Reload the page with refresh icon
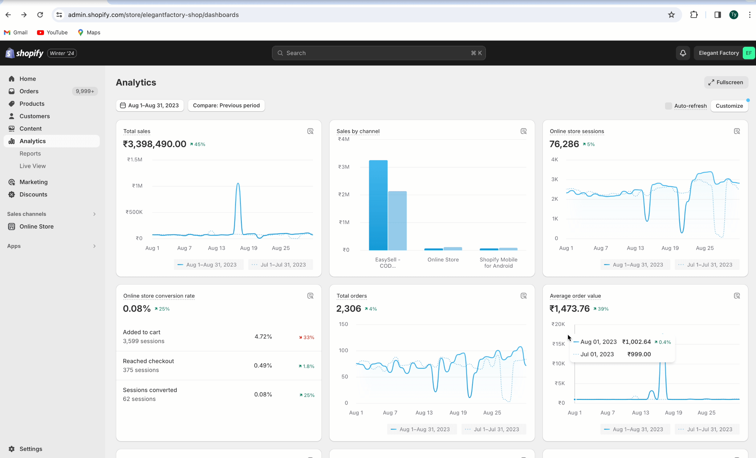This screenshot has width=756, height=458. pyautogui.click(x=40, y=15)
